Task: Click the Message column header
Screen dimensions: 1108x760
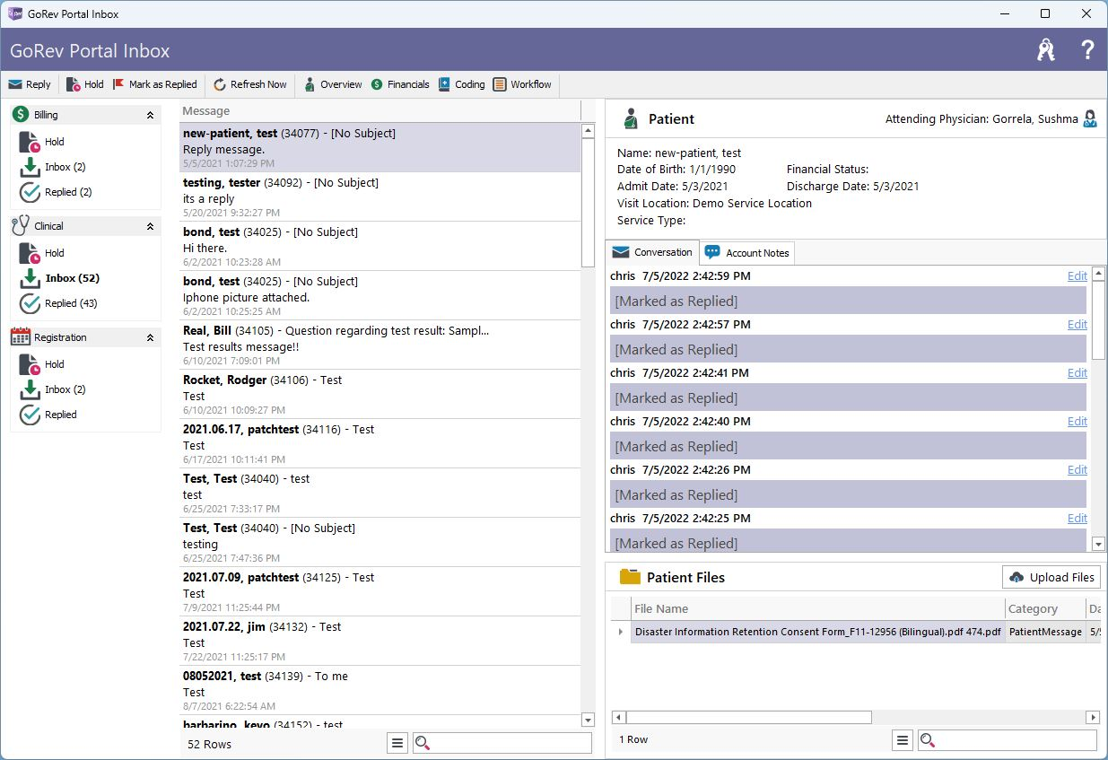Action: (380, 111)
